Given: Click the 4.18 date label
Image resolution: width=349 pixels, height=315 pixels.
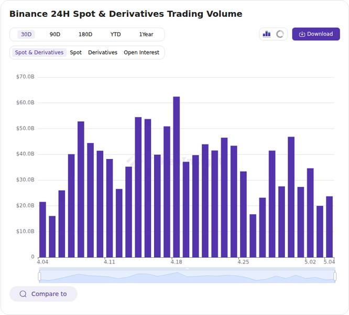Looking at the screenshot, I should click(x=176, y=262).
